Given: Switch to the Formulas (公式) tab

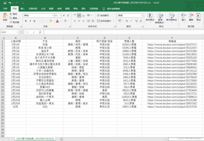Looking at the screenshot, I should [x=43, y=9].
